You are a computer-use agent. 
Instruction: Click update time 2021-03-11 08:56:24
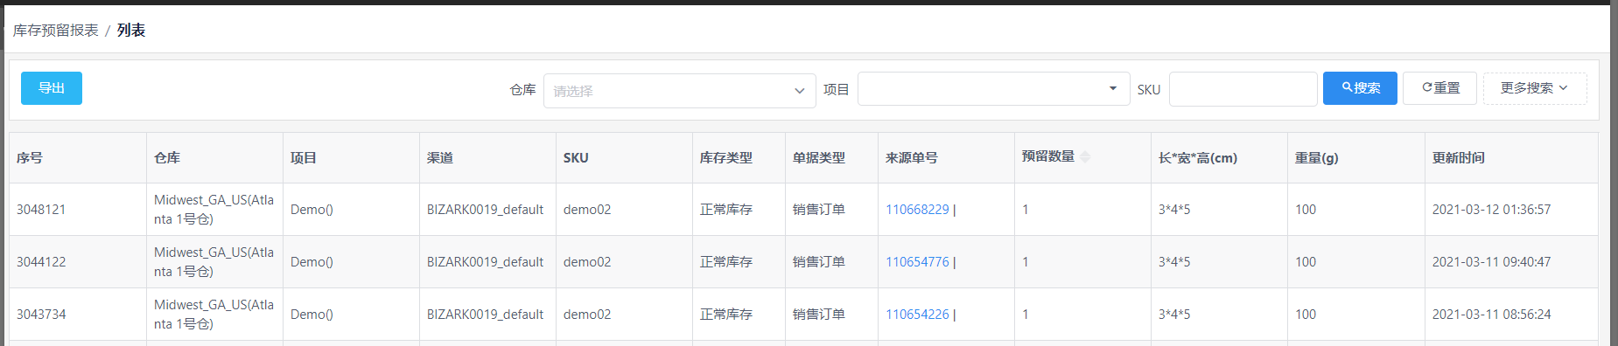1491,315
